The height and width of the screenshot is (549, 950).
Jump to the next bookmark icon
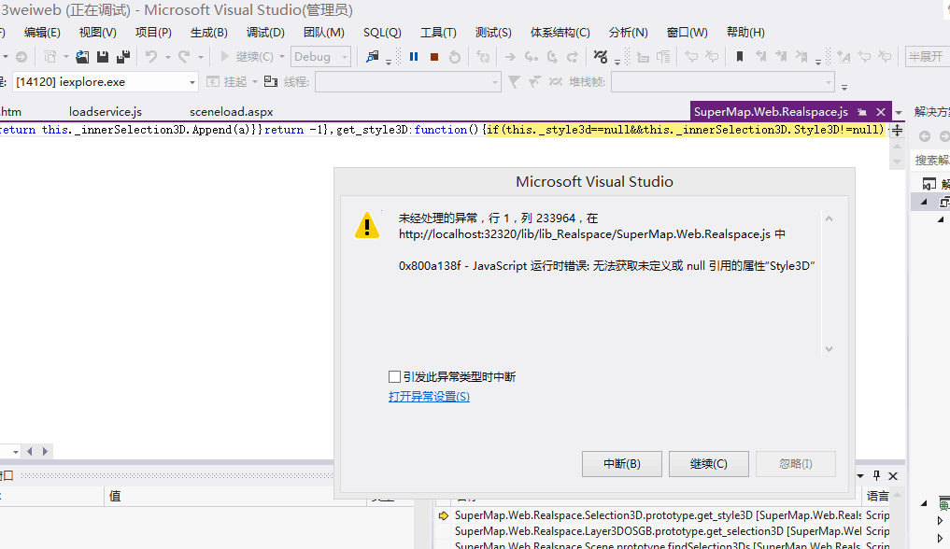pos(781,56)
